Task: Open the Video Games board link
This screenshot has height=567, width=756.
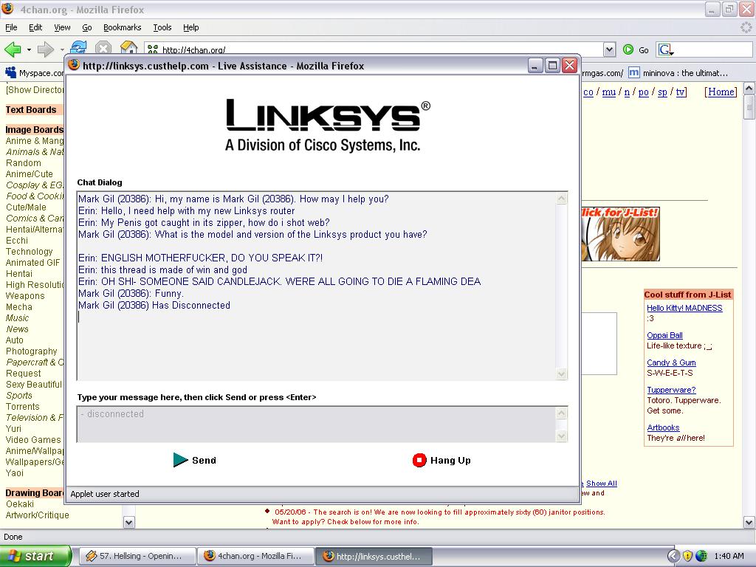Action: (x=33, y=440)
